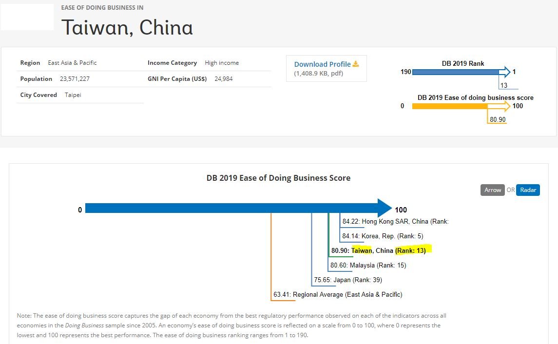
Task: Click the East Asia & Pacific region value
Action: coord(72,62)
